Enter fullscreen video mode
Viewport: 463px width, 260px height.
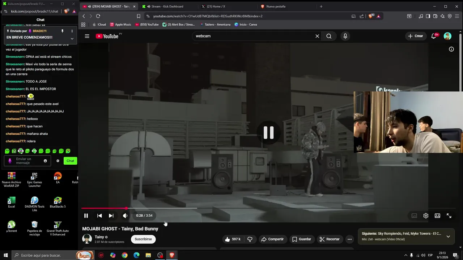[x=449, y=216]
